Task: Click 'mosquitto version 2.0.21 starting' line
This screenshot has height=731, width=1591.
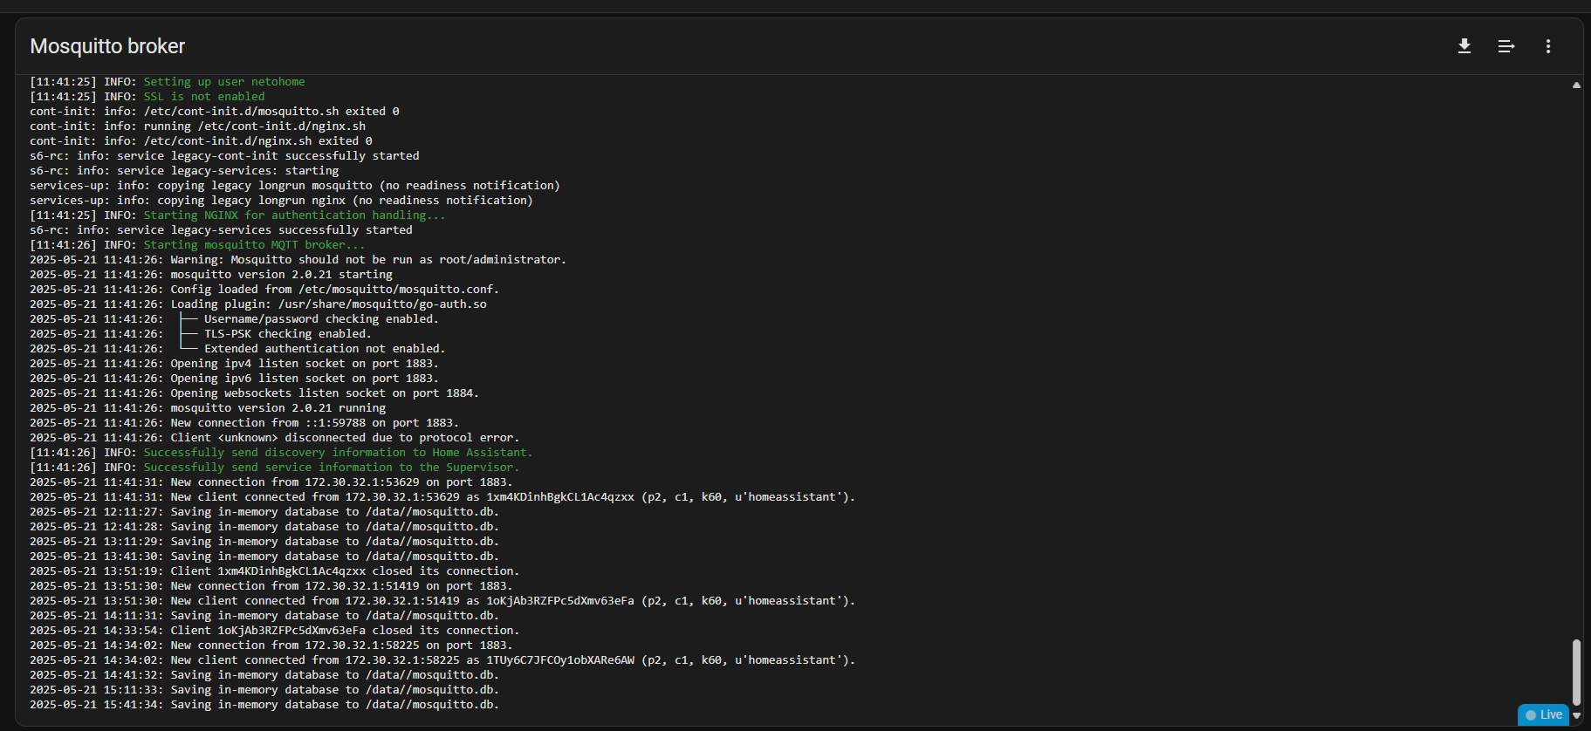Action: 211,275
